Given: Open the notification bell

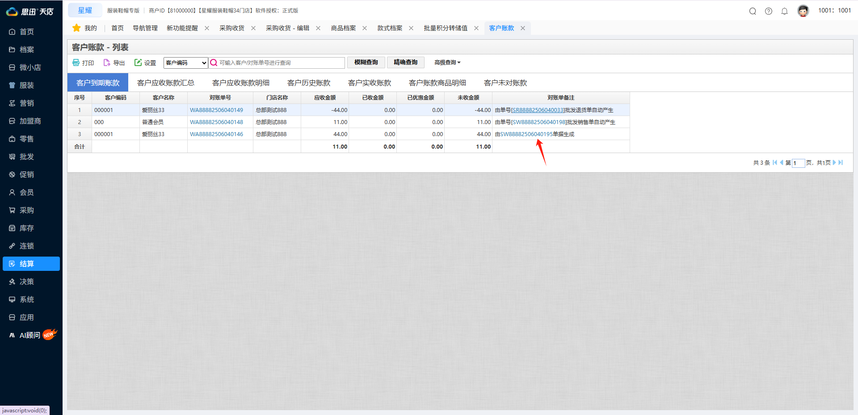Looking at the screenshot, I should pos(784,11).
